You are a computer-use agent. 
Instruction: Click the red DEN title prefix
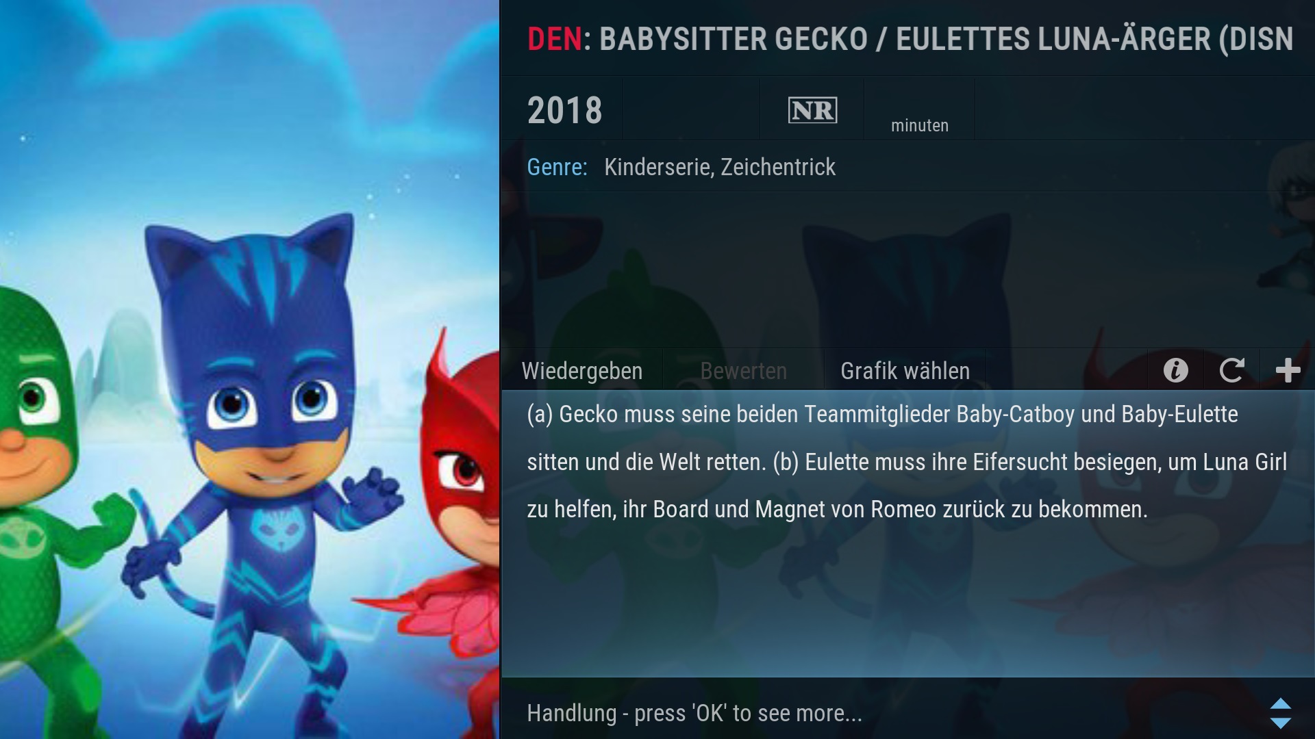tap(554, 39)
